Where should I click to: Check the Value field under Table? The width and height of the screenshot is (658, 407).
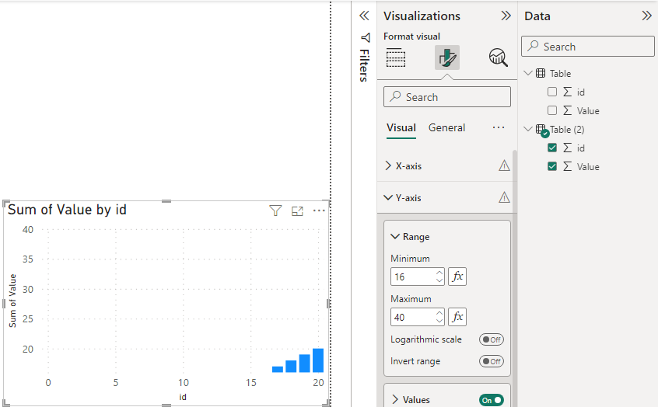(x=552, y=110)
